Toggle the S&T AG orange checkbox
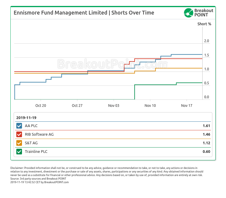The height and width of the screenshot is (198, 226). tap(19, 143)
